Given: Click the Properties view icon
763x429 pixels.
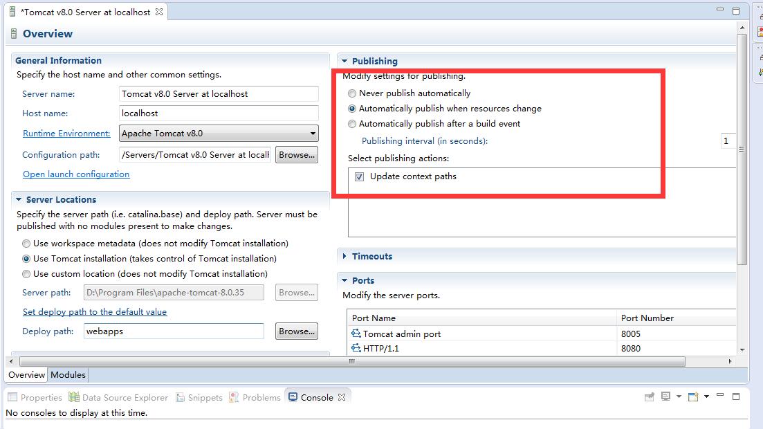Looking at the screenshot, I should 12,397.
